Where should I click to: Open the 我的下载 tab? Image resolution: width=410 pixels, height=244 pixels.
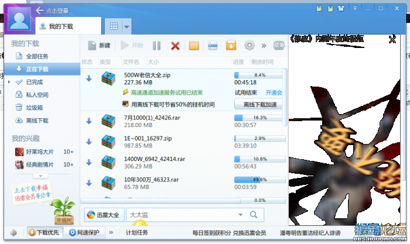coord(68,26)
